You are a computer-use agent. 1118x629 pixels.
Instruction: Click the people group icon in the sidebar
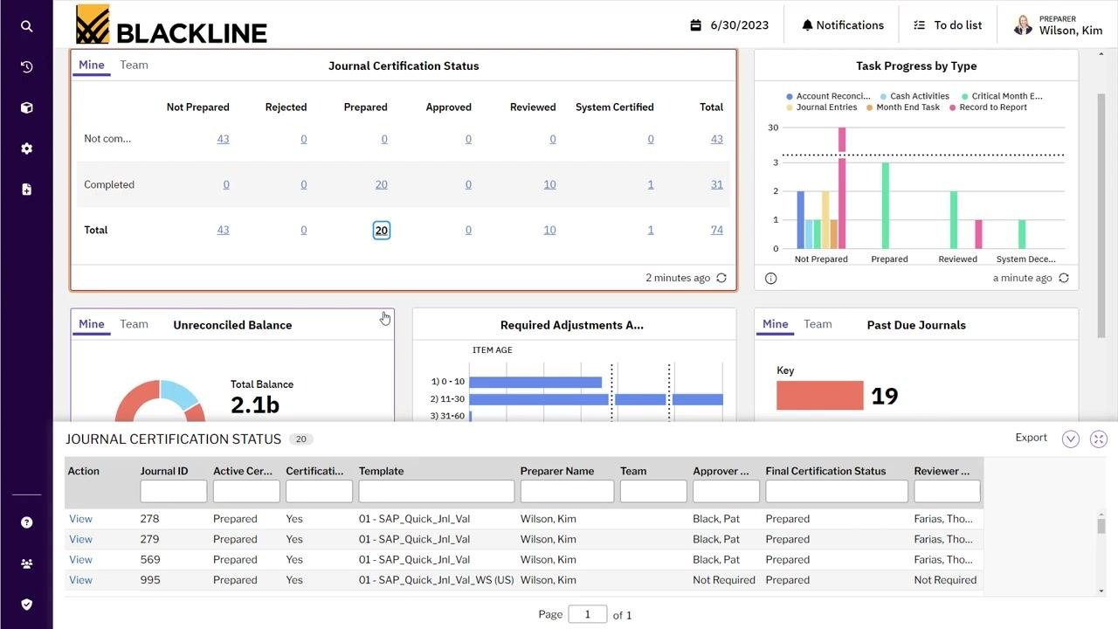pos(26,563)
